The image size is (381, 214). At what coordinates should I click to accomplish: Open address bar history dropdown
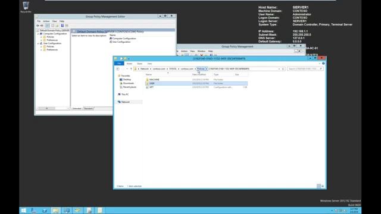pos(279,69)
